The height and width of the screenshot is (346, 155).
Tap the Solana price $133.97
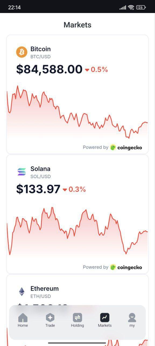[x=38, y=189]
